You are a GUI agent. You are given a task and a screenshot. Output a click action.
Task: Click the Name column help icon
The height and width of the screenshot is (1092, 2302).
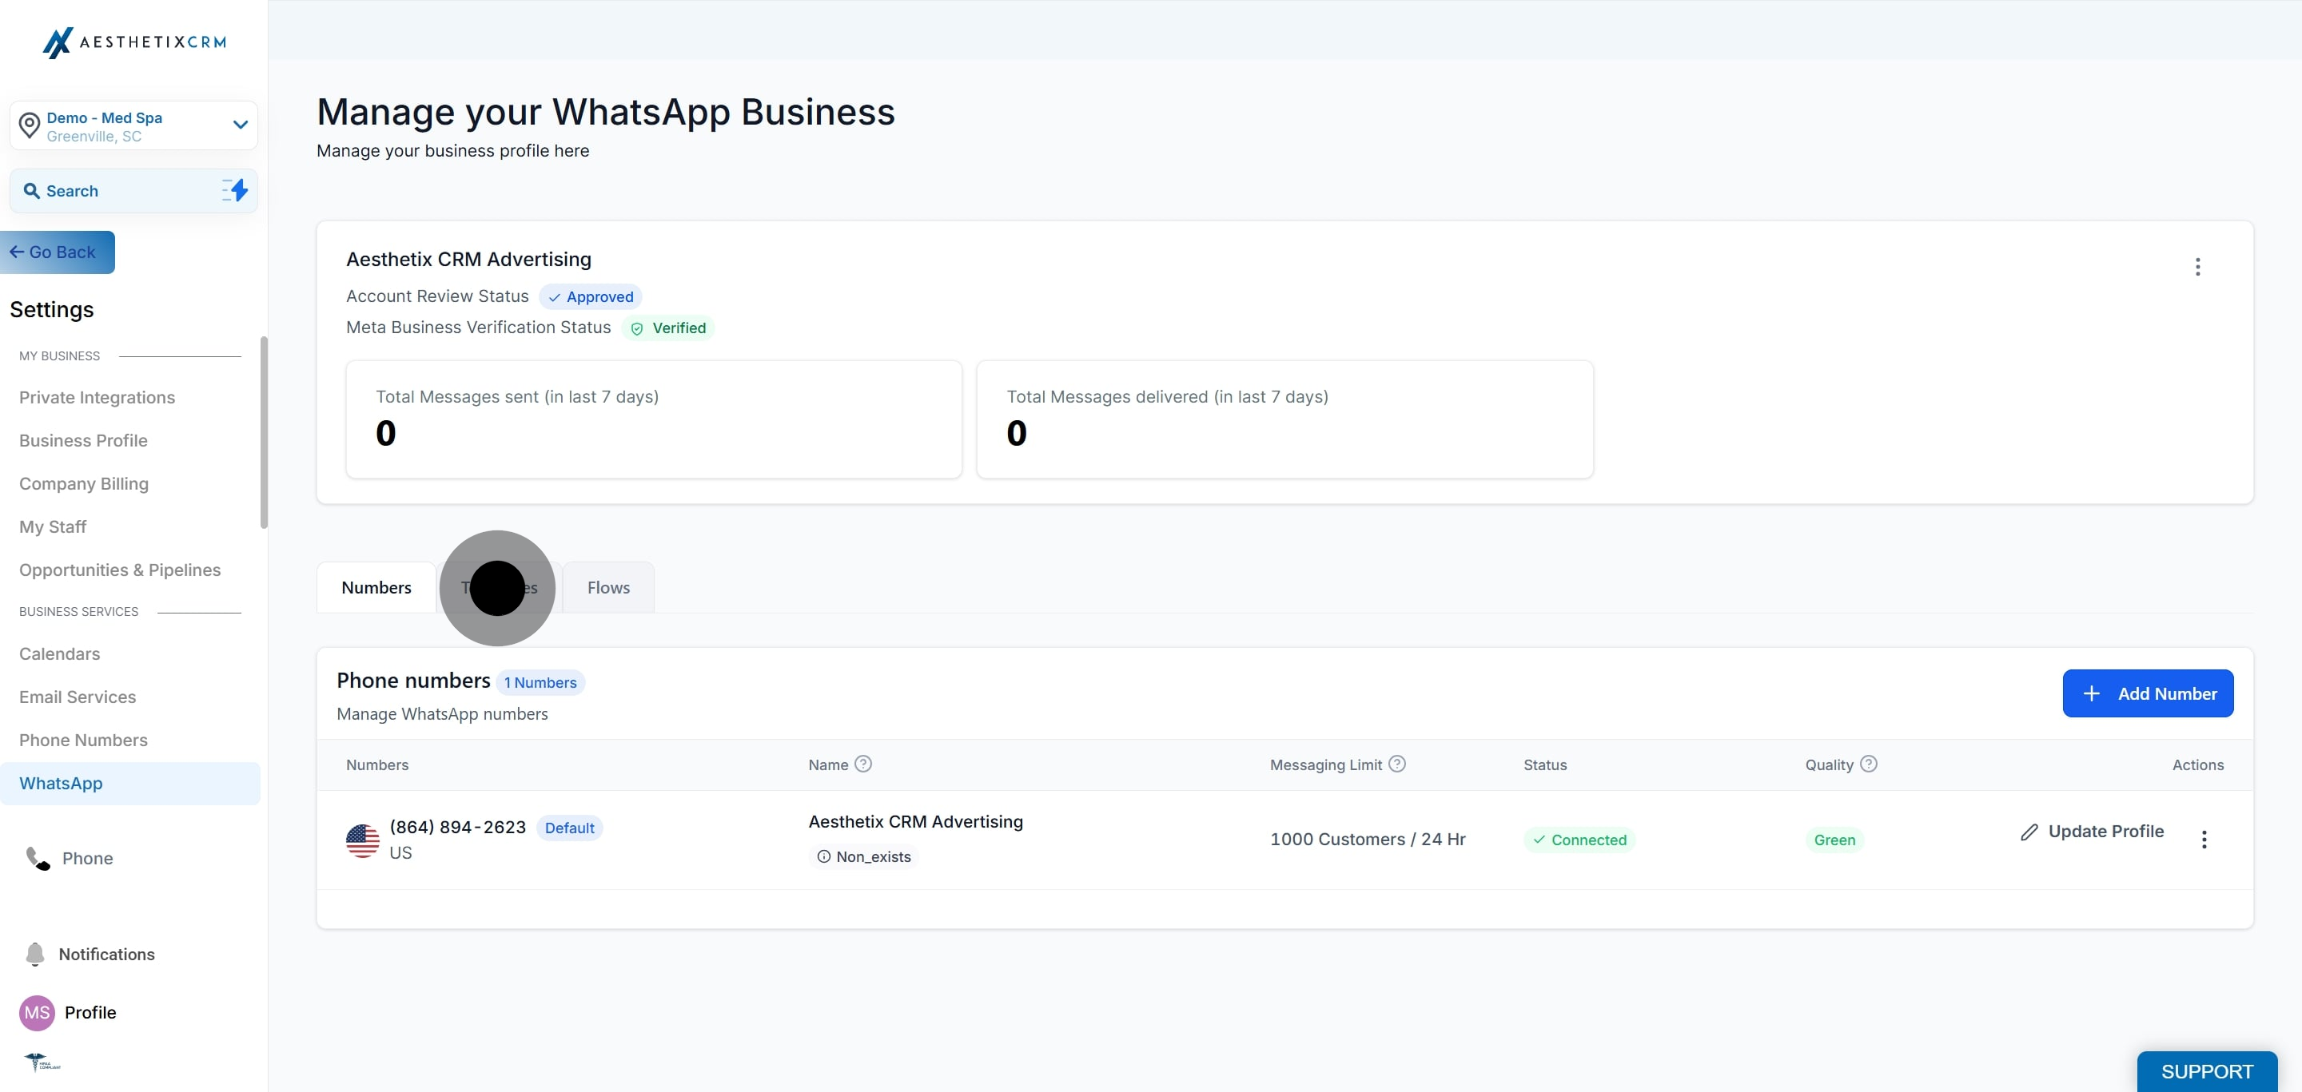pyautogui.click(x=863, y=764)
